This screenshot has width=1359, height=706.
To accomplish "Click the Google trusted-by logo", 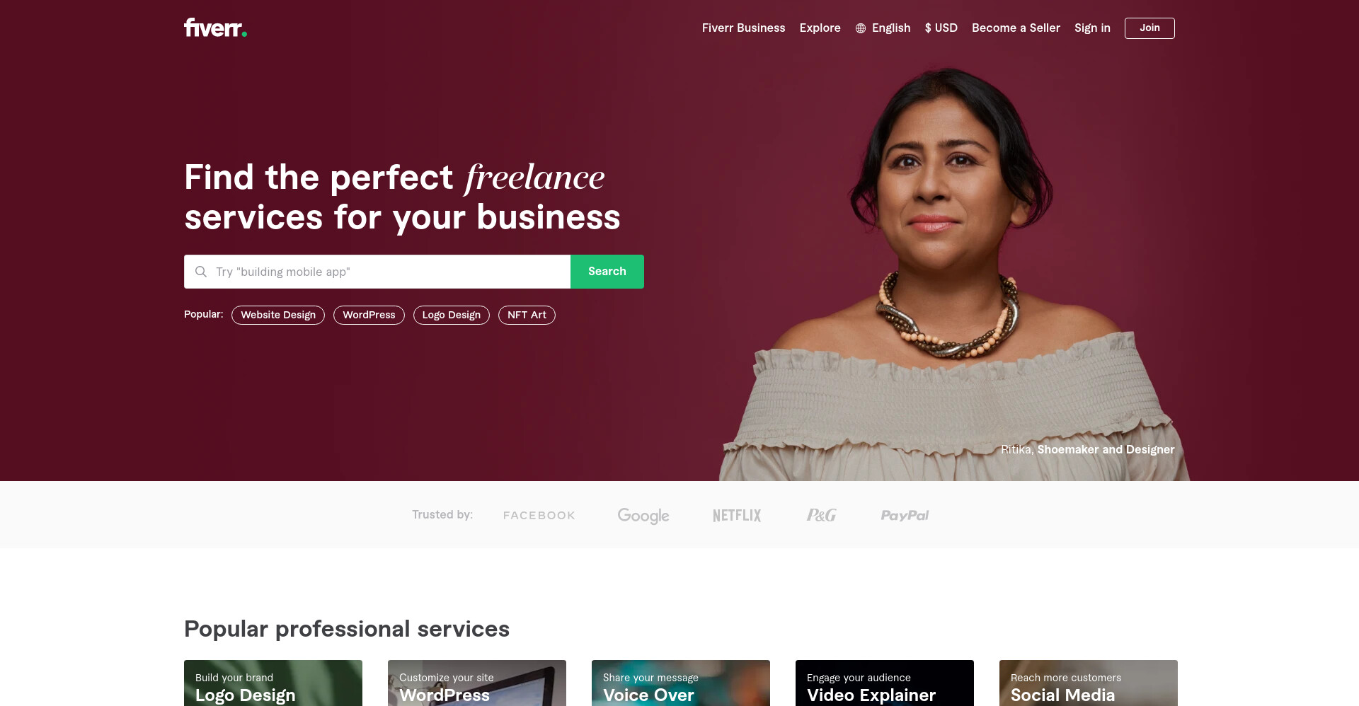I will click(643, 516).
